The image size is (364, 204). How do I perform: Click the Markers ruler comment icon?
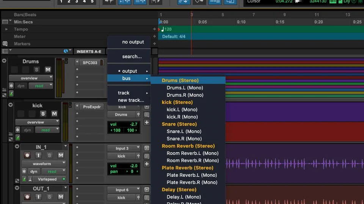pyautogui.click(x=5, y=44)
